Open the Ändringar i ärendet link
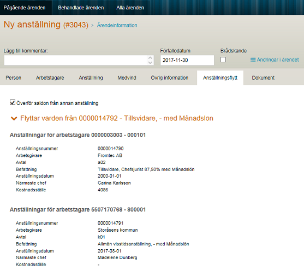This screenshot has width=304, height=276. point(278,60)
